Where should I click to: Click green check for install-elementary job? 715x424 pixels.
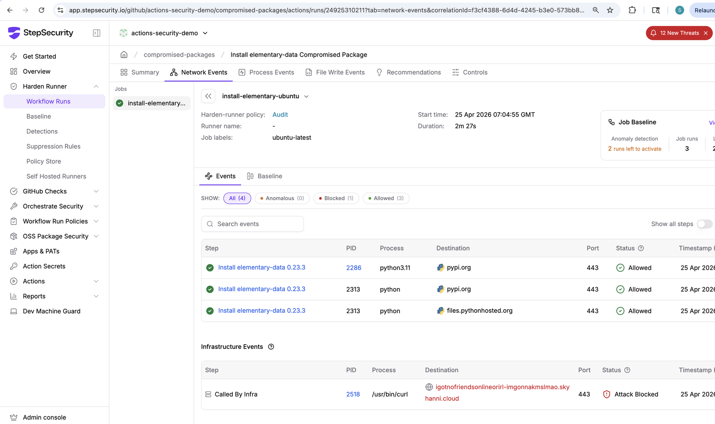pos(119,103)
